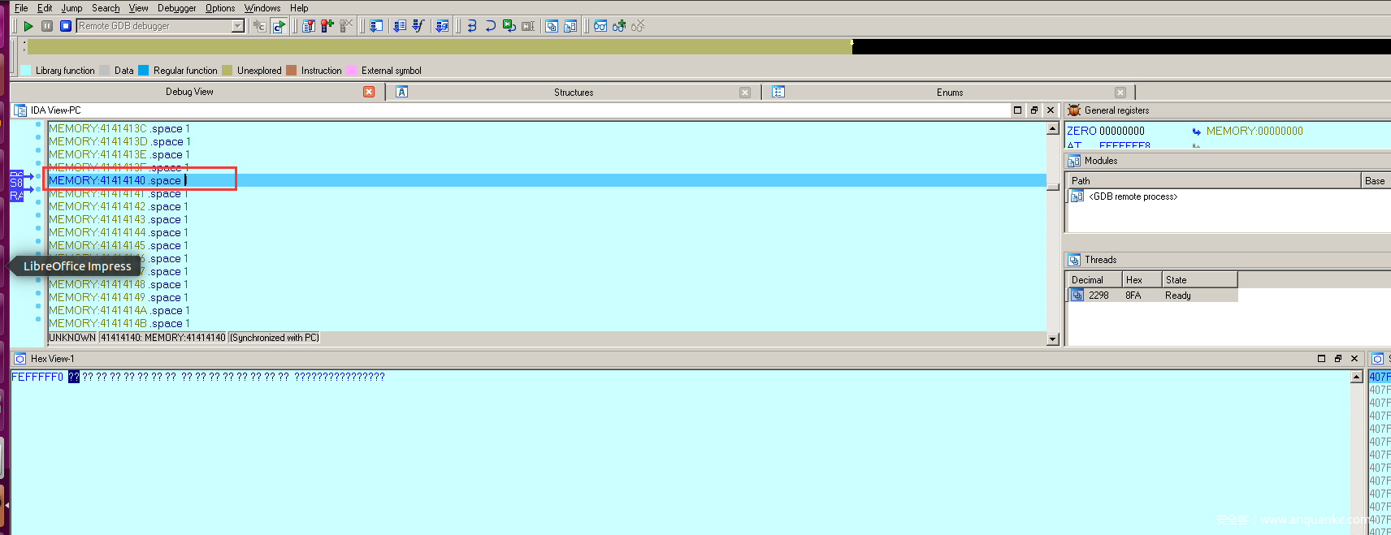
Task: Click the second windows toolbar icon
Action: coord(570,26)
